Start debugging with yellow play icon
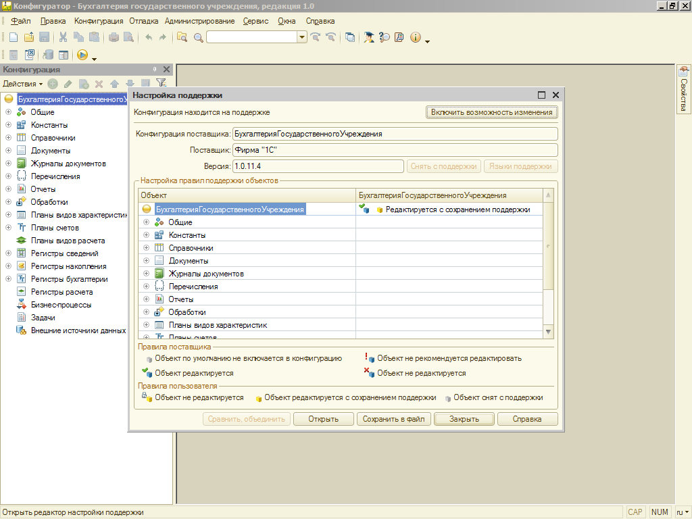This screenshot has height=519, width=692. 82,55
